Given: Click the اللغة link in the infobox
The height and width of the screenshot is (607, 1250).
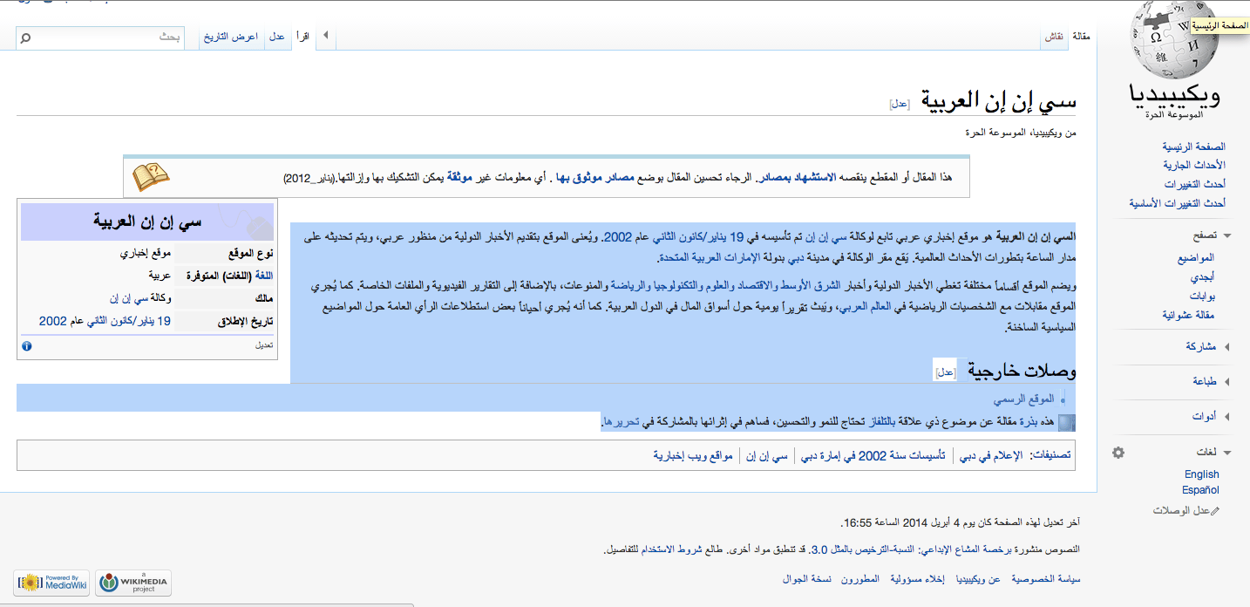Looking at the screenshot, I should pos(264,276).
